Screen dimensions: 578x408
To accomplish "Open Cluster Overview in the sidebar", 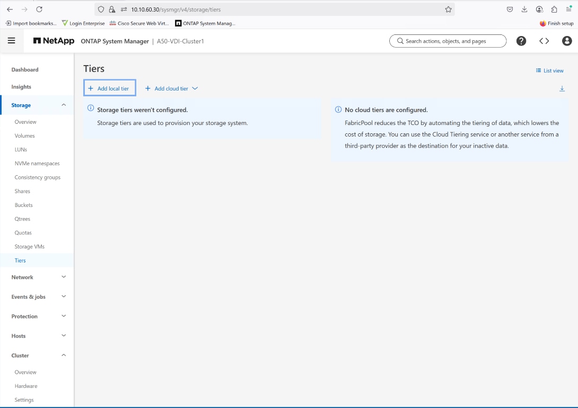I will pyautogui.click(x=25, y=373).
